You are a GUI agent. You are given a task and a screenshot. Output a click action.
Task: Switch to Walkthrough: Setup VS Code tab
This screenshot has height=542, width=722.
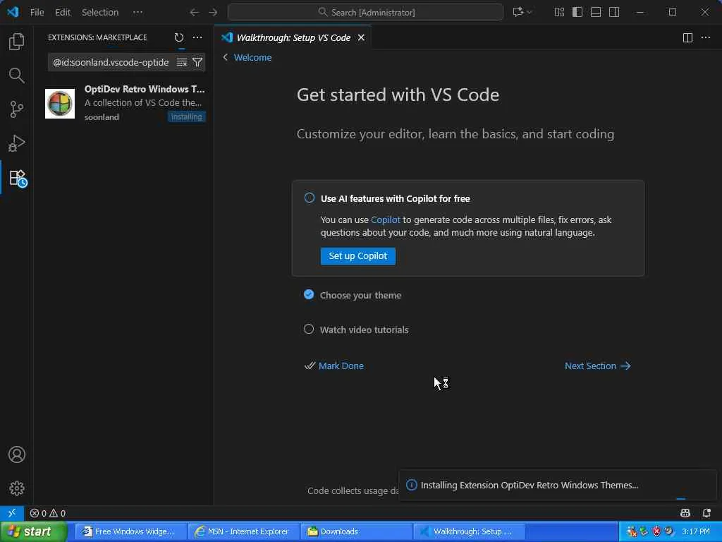(293, 38)
